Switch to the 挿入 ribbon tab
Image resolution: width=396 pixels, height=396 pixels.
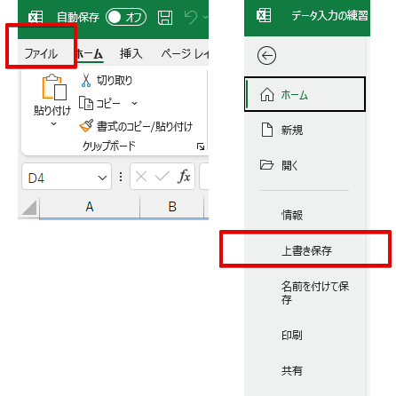(131, 54)
